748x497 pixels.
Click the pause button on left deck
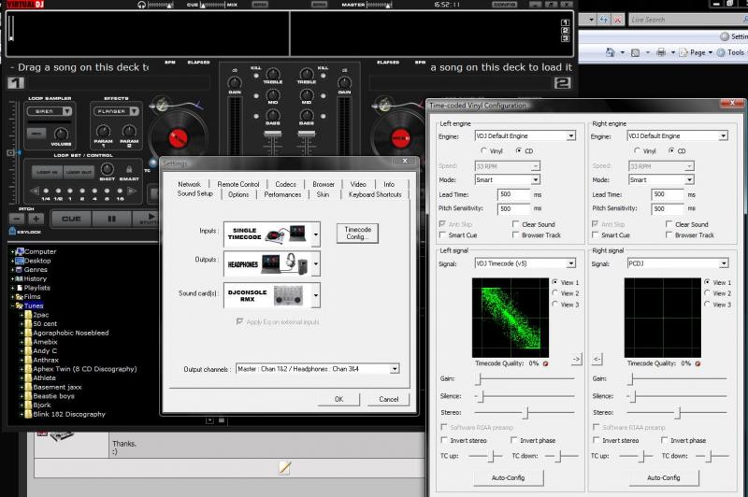click(x=111, y=219)
